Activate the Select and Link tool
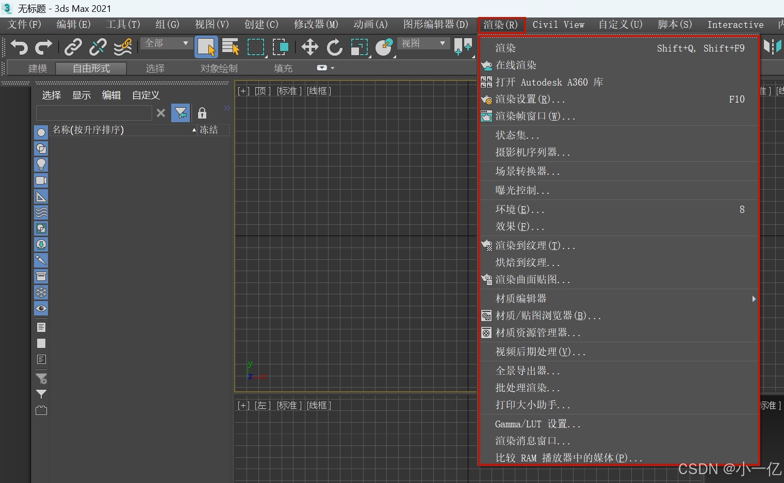This screenshot has width=784, height=483. [73, 47]
